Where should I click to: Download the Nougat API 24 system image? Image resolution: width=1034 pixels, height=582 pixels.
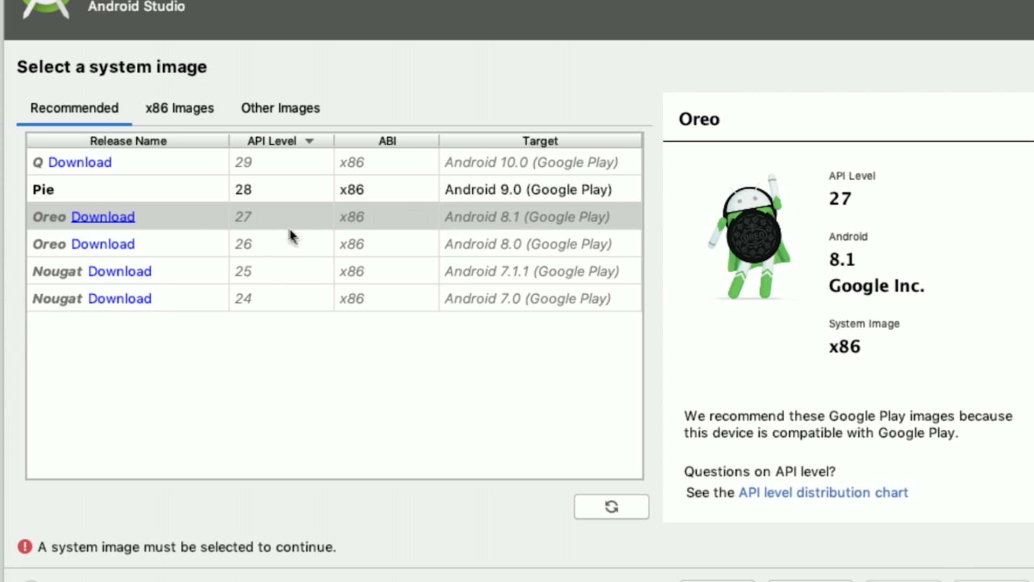pyautogui.click(x=120, y=299)
